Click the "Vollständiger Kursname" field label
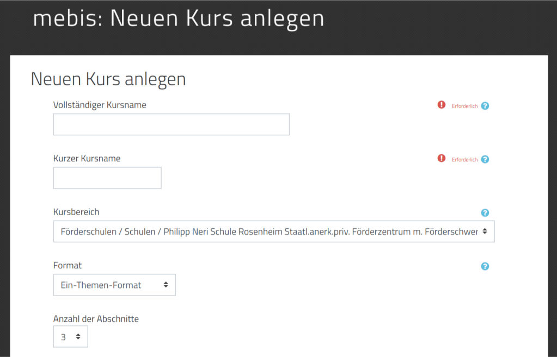 [x=100, y=105]
